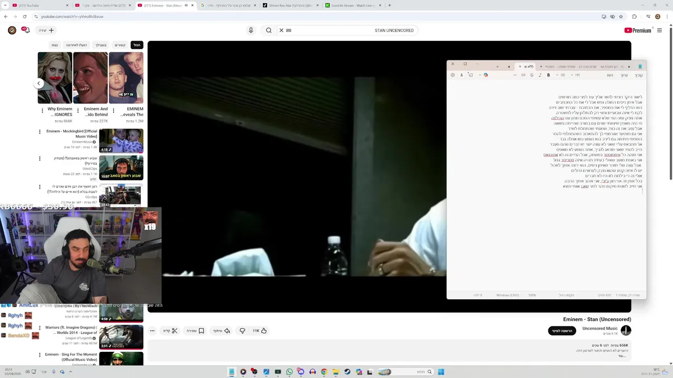Switch to the LionLife Stream browser tab

354,5
